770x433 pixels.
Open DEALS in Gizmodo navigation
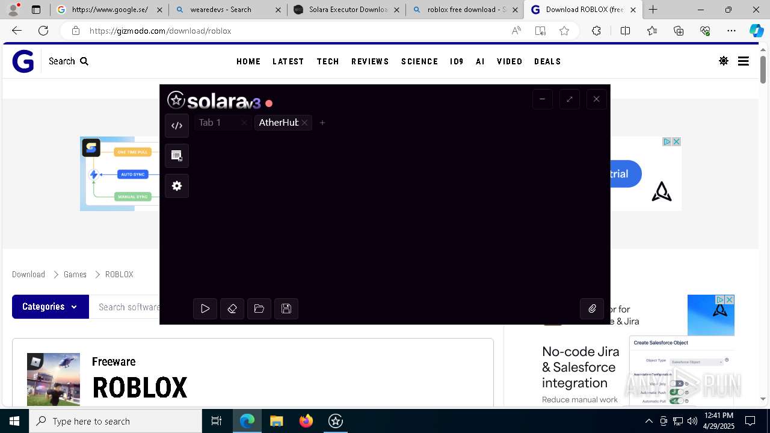pos(547,61)
